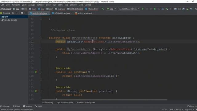
Task: Collapse getCount method fold marker
Action: [x=41, y=72]
